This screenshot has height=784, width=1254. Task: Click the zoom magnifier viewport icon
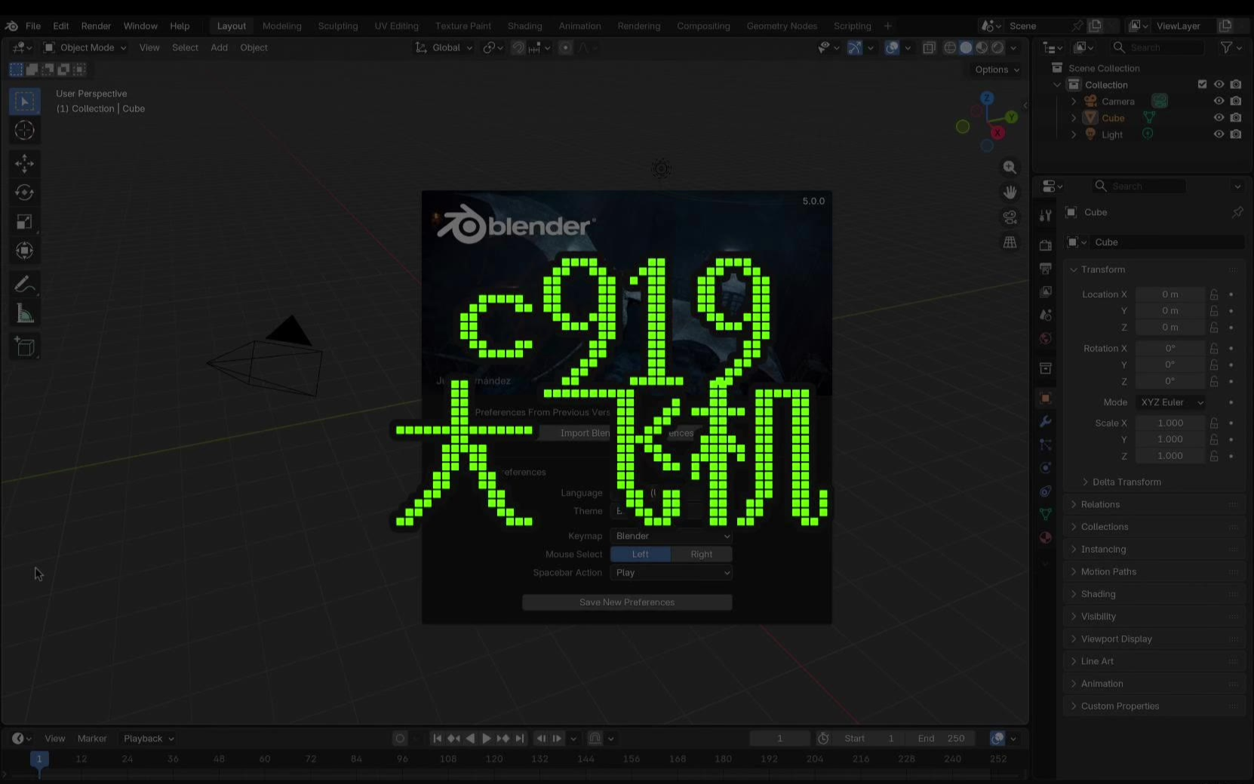1010,168
